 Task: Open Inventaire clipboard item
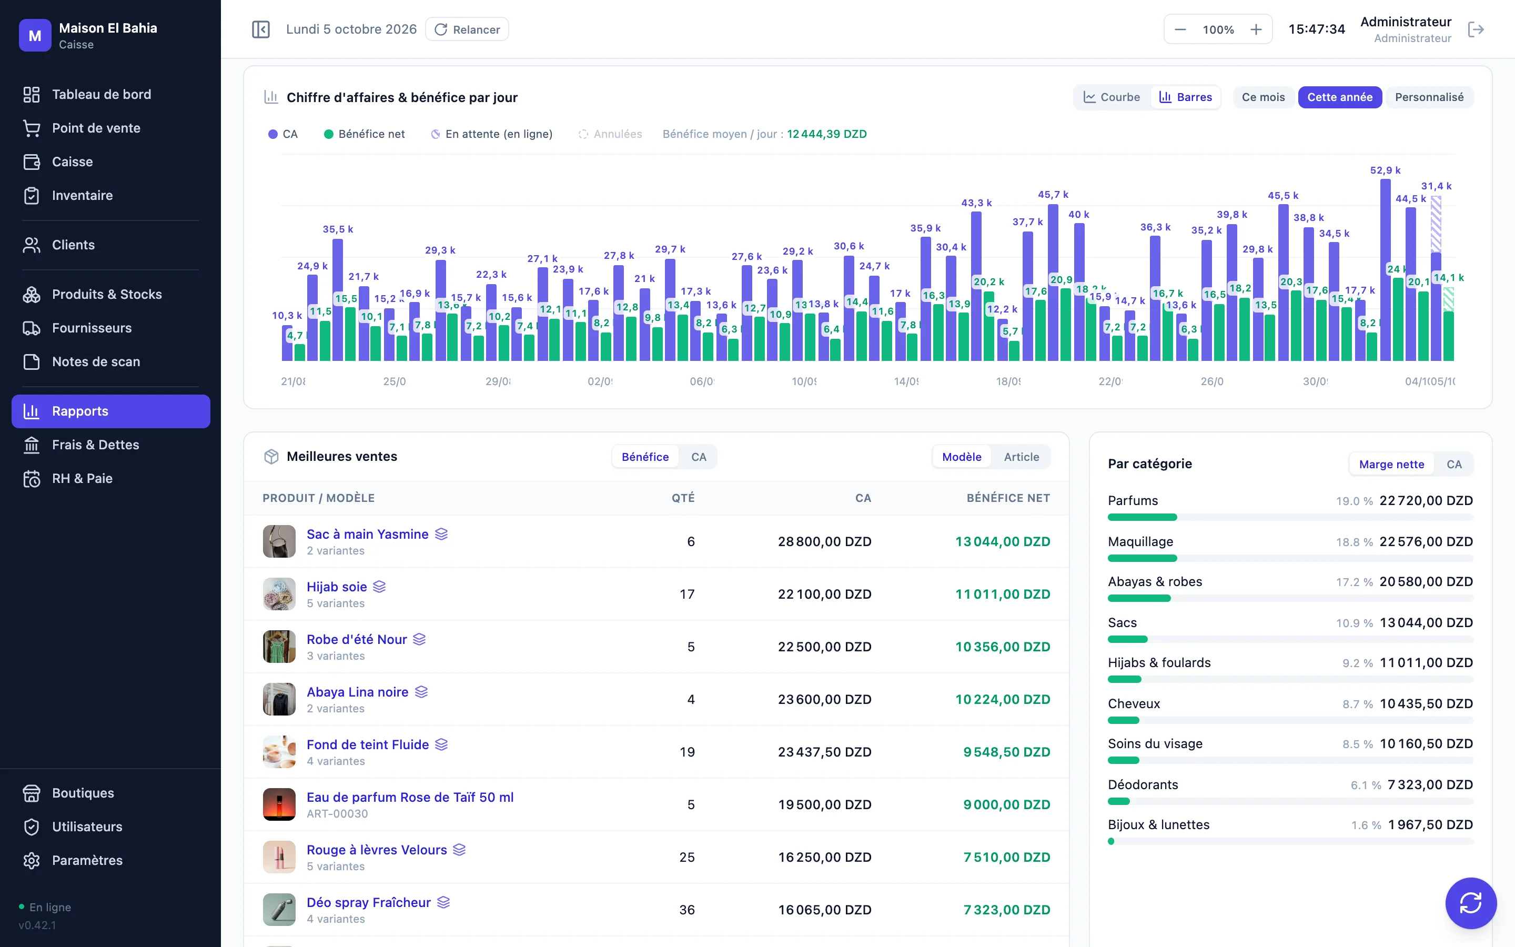click(111, 195)
